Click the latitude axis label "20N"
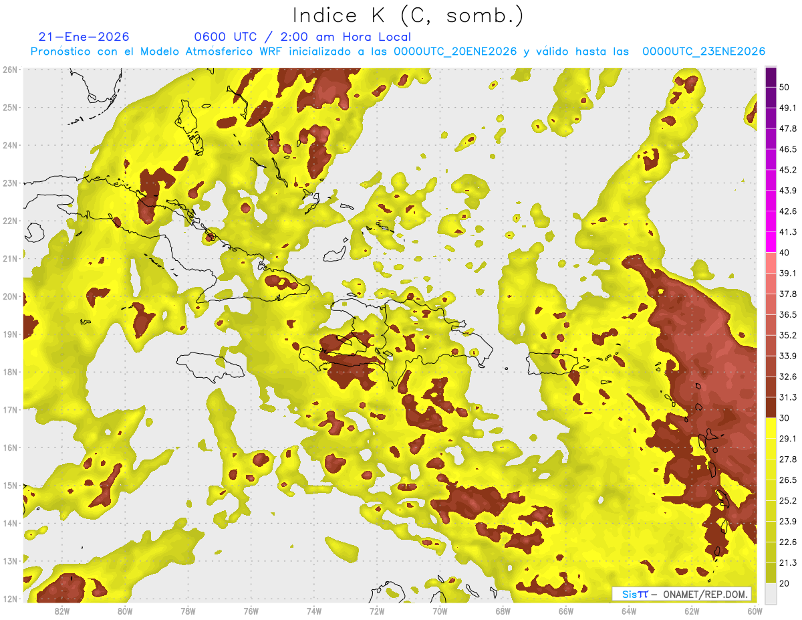802x620 pixels. (x=10, y=296)
